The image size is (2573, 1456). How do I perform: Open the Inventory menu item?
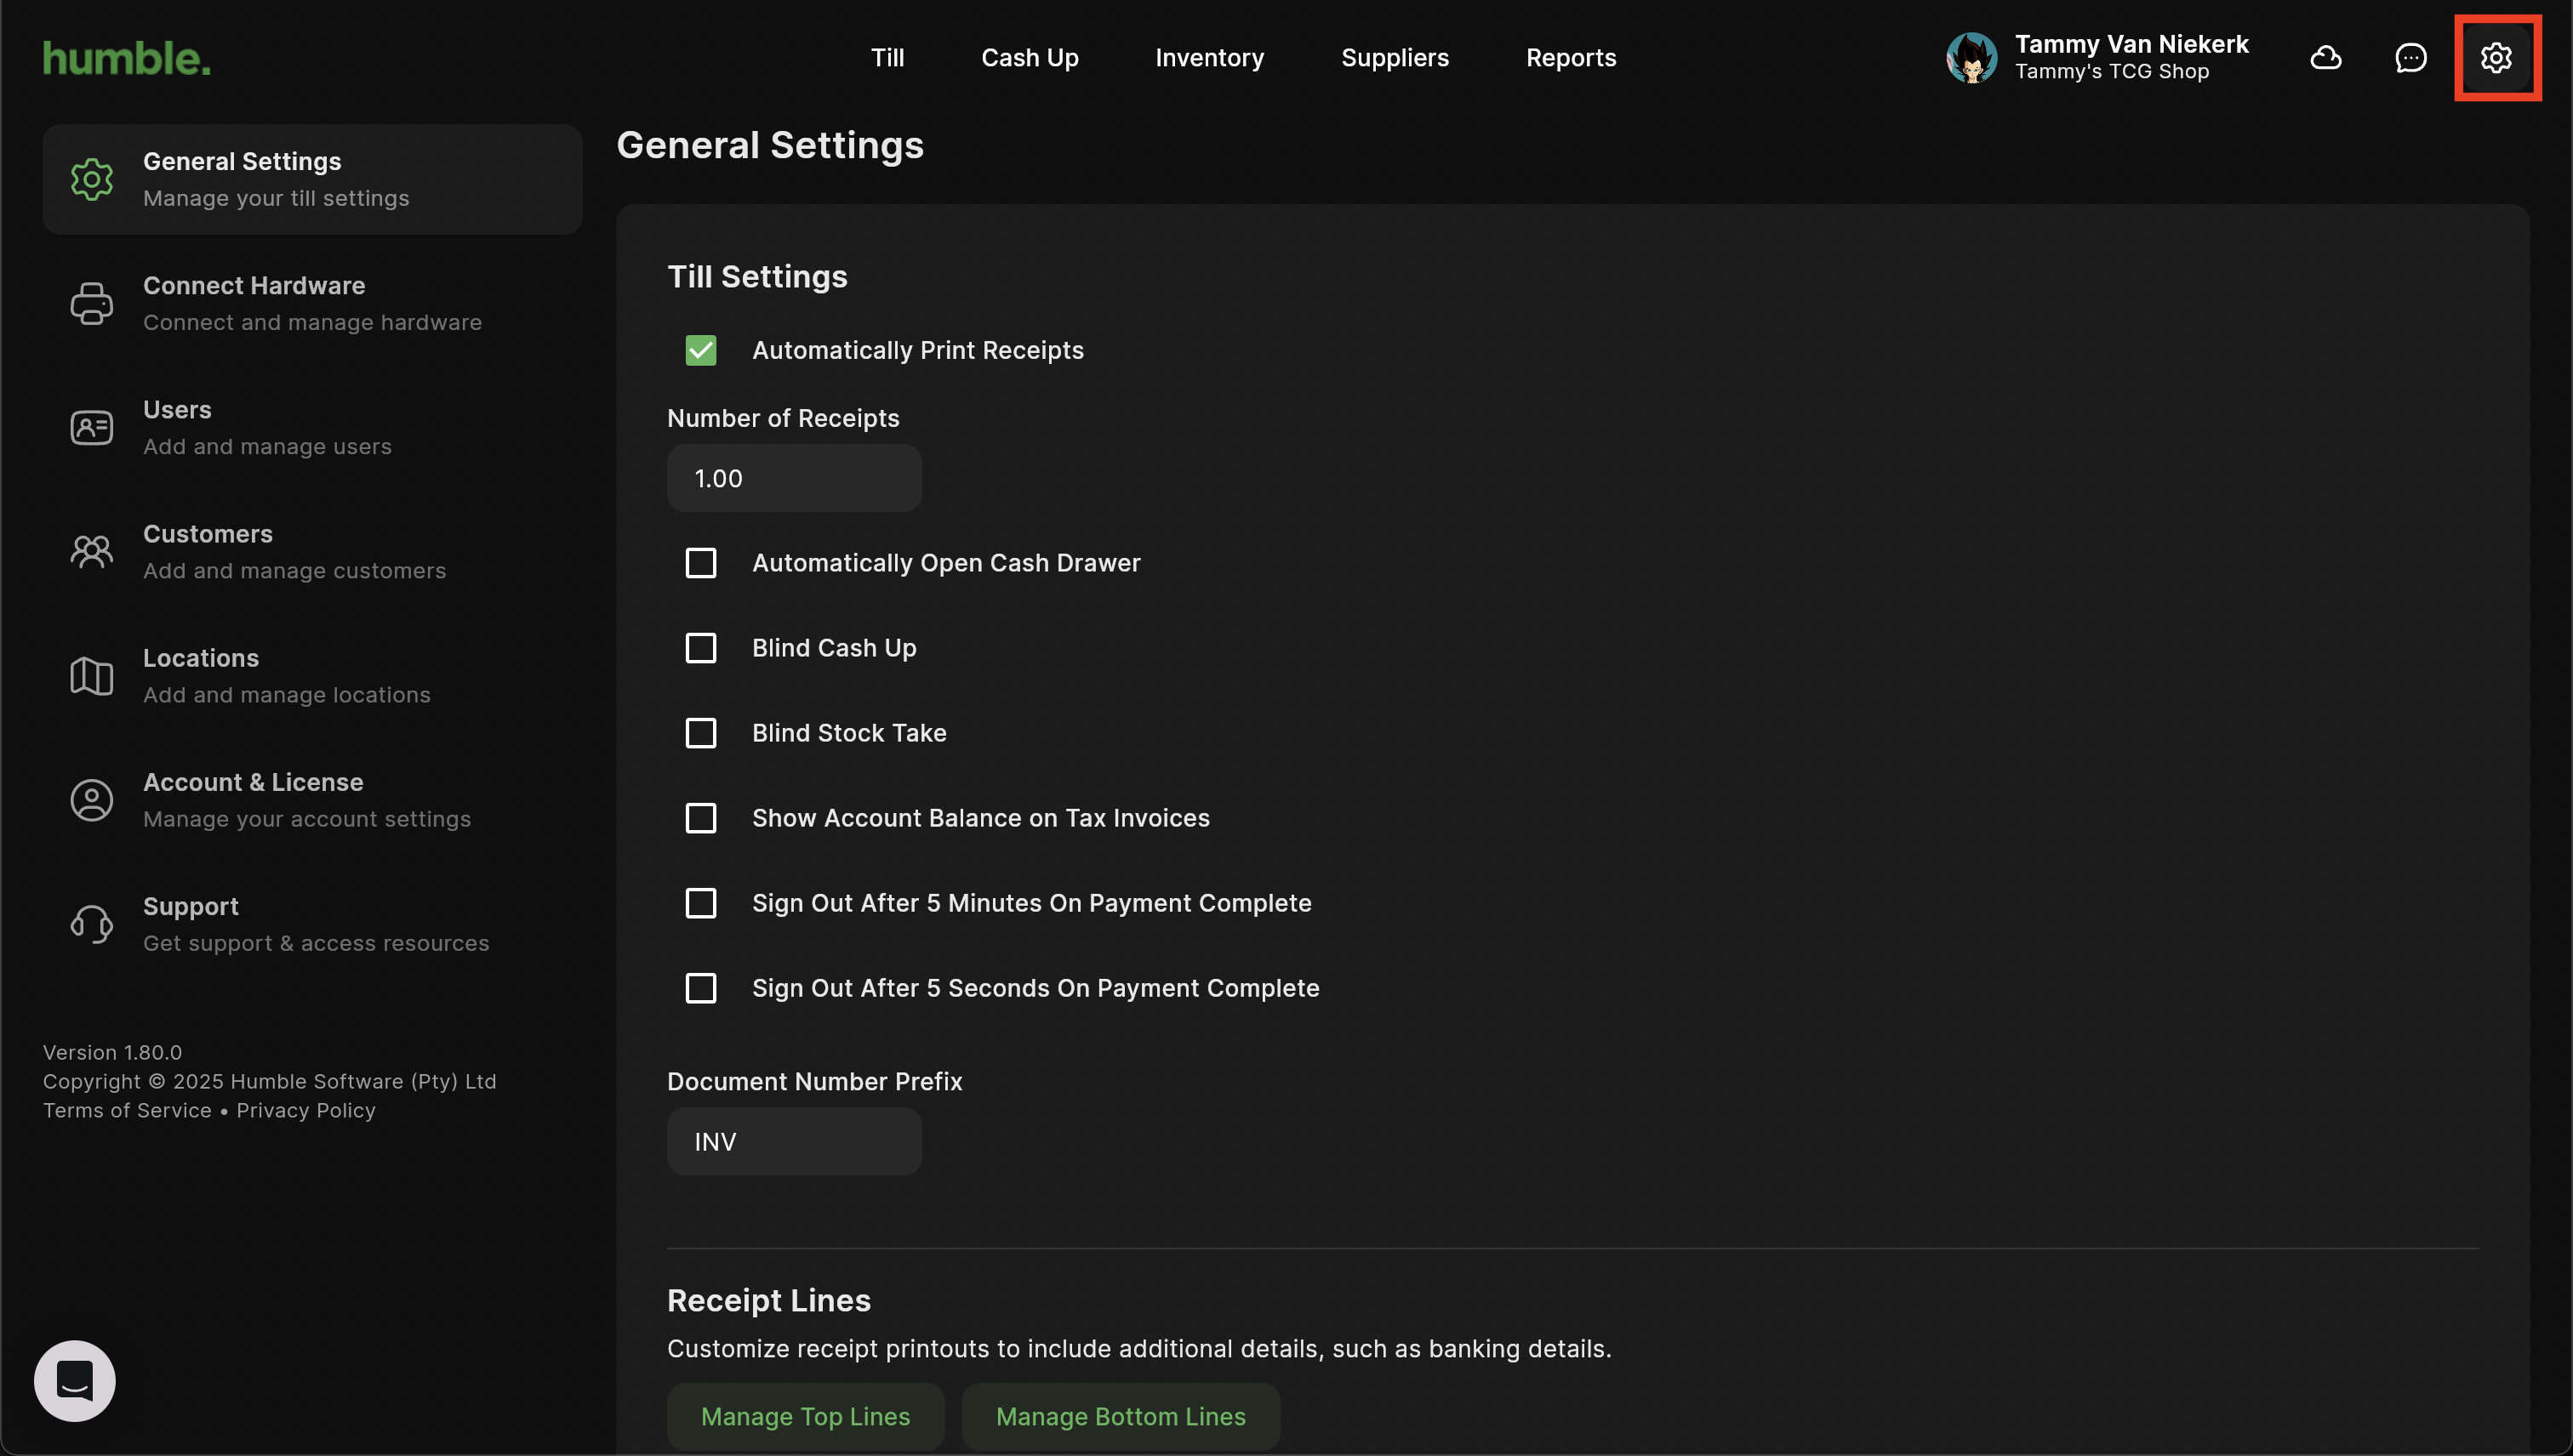pyautogui.click(x=1208, y=58)
